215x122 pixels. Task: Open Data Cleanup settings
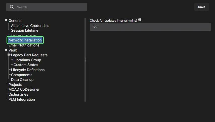point(22,80)
